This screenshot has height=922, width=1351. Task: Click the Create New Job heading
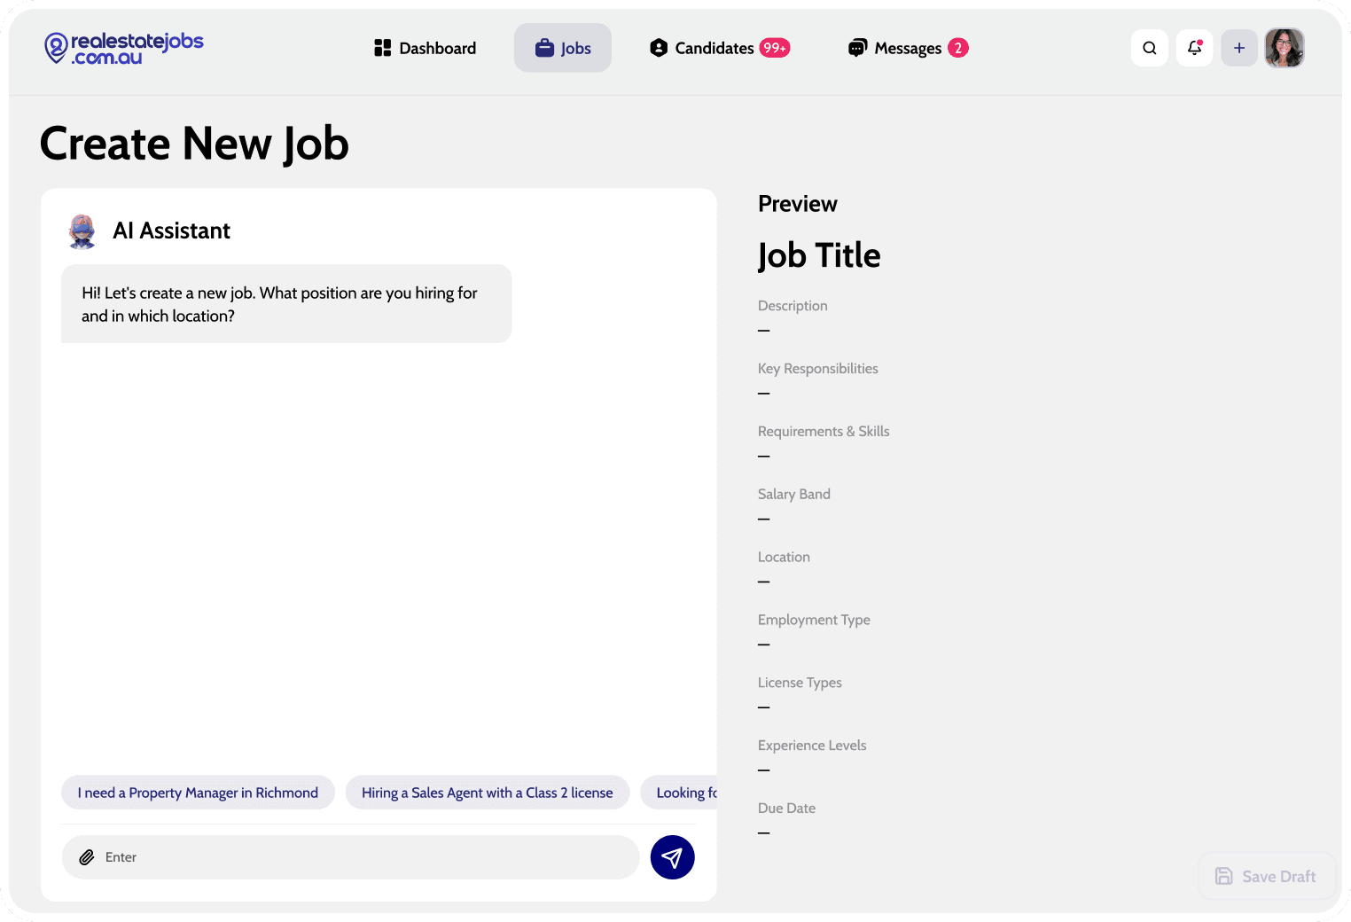pos(195,145)
